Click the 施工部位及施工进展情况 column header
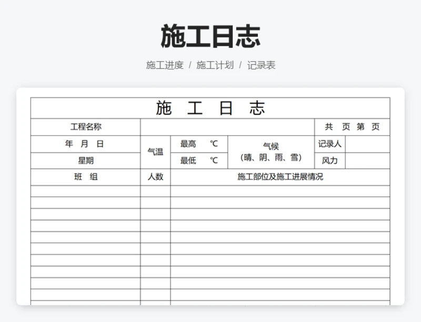421x322 pixels. tap(280, 177)
